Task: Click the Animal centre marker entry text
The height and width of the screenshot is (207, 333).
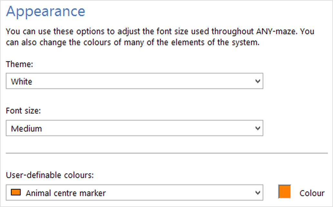Action: (66, 193)
